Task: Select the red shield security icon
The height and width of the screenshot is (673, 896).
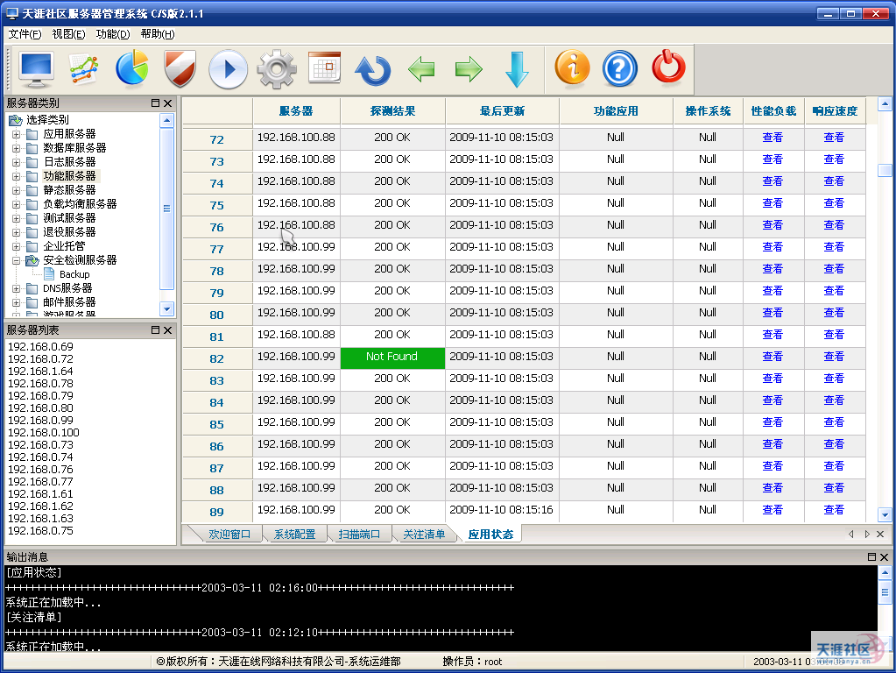Action: pyautogui.click(x=180, y=69)
